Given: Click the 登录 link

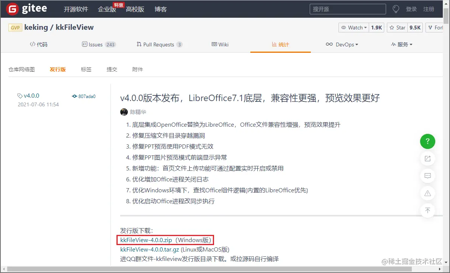Looking at the screenshot, I should point(411,9).
